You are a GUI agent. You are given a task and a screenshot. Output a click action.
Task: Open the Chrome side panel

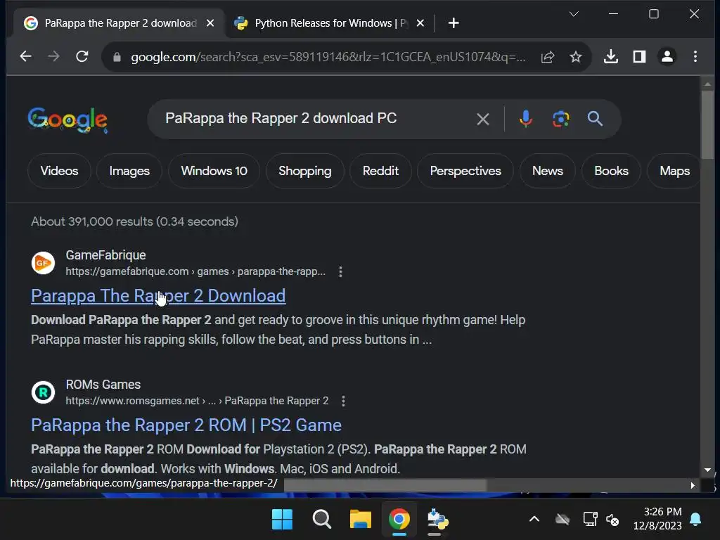click(x=639, y=56)
